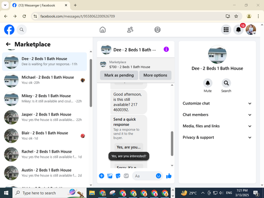Expand Media, files and links section
Image resolution: width=264 pixels, height=198 pixels.
[x=217, y=126]
